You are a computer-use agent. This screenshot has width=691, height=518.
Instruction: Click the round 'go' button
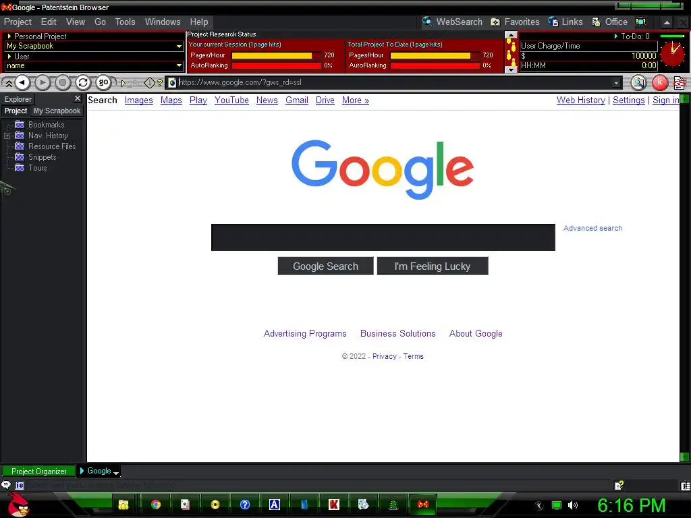103,82
